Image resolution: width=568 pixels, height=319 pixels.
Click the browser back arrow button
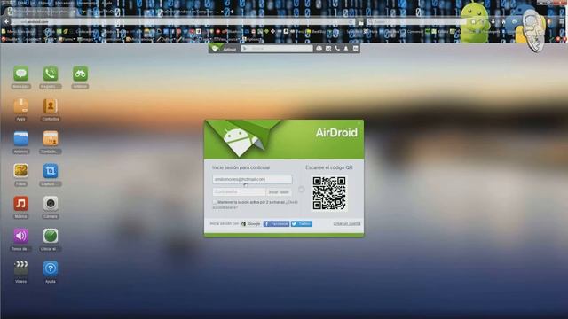(6, 21)
